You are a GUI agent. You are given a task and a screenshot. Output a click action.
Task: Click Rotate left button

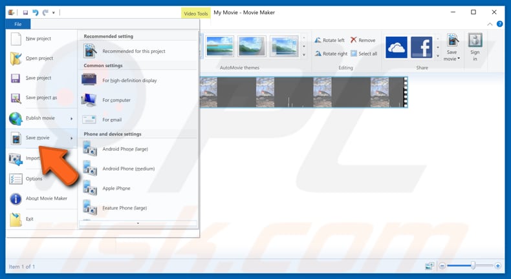pyautogui.click(x=329, y=41)
